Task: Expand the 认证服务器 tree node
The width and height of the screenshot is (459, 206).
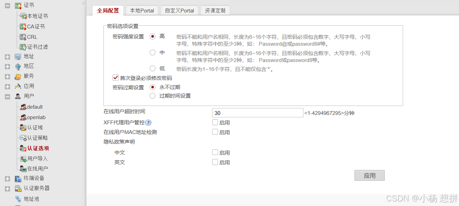Action: (7, 189)
